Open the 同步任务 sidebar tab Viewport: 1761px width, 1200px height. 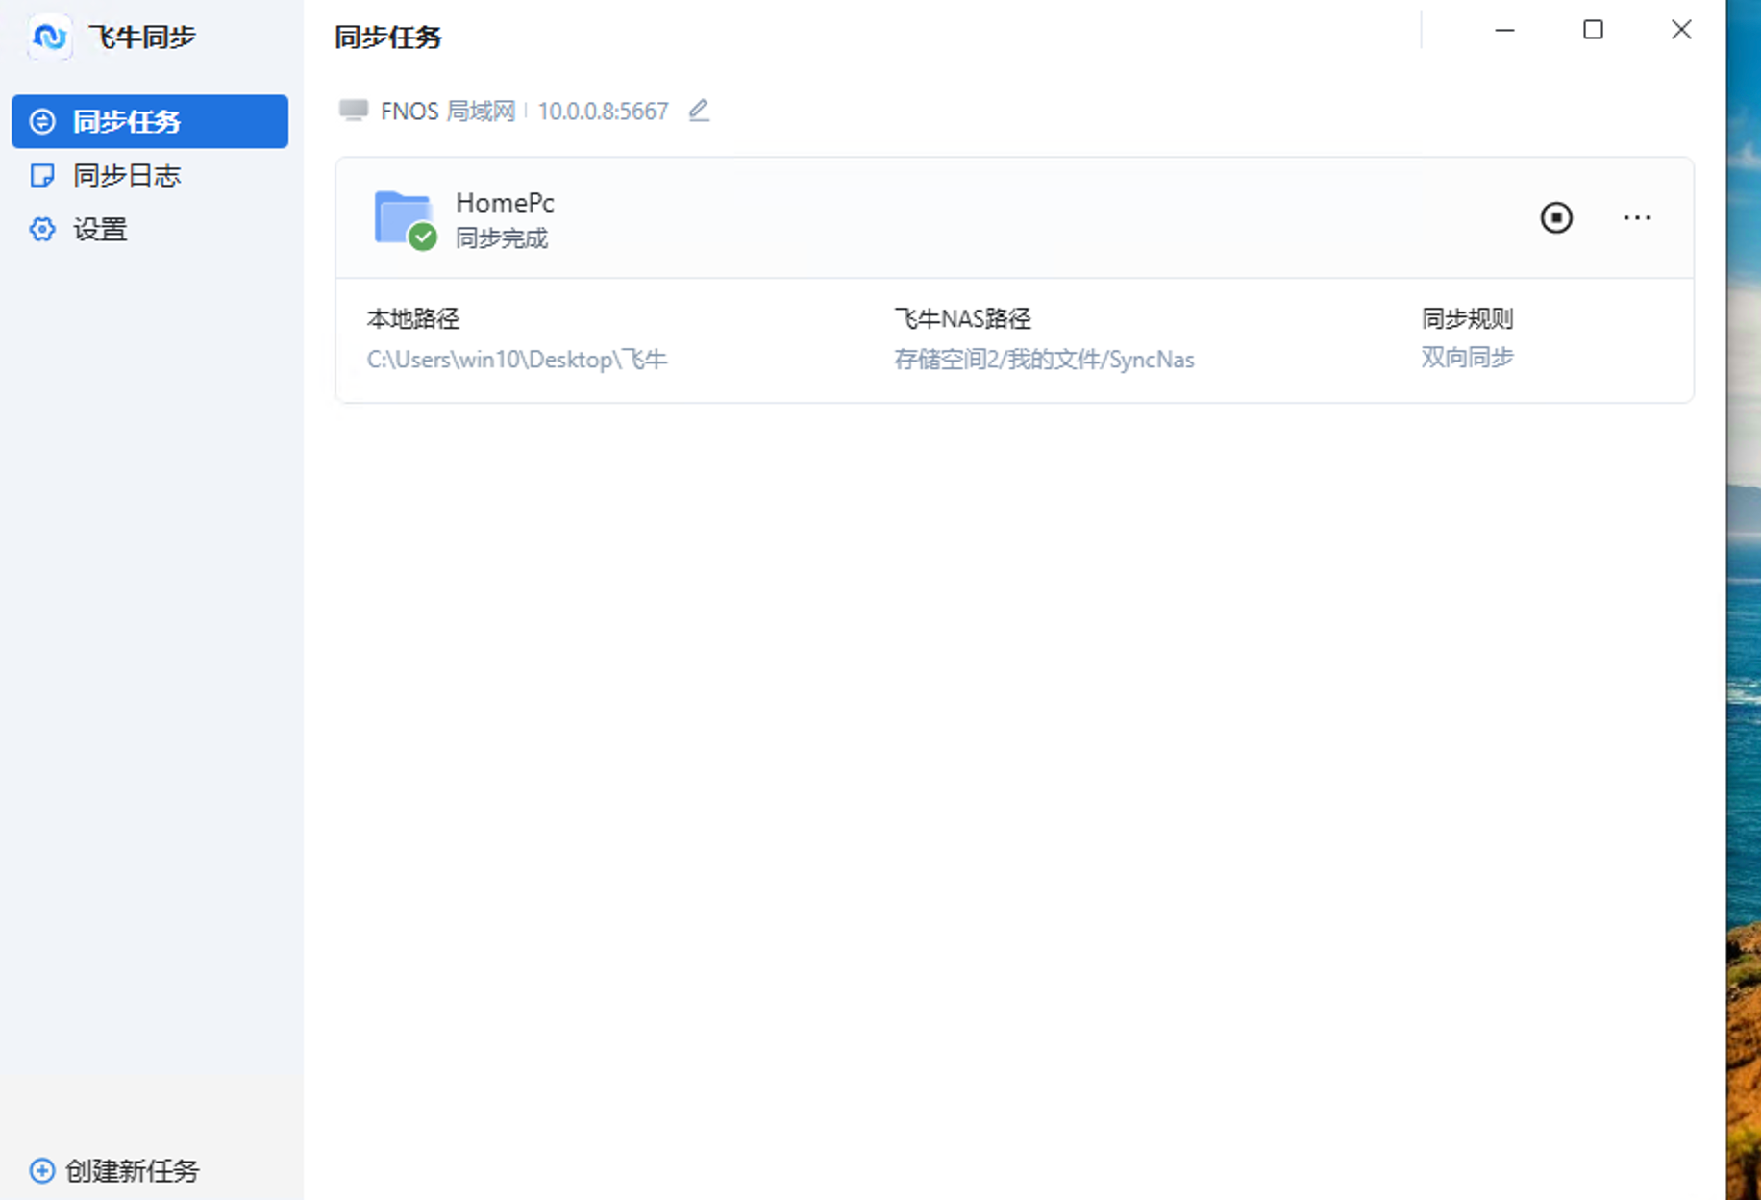point(150,121)
